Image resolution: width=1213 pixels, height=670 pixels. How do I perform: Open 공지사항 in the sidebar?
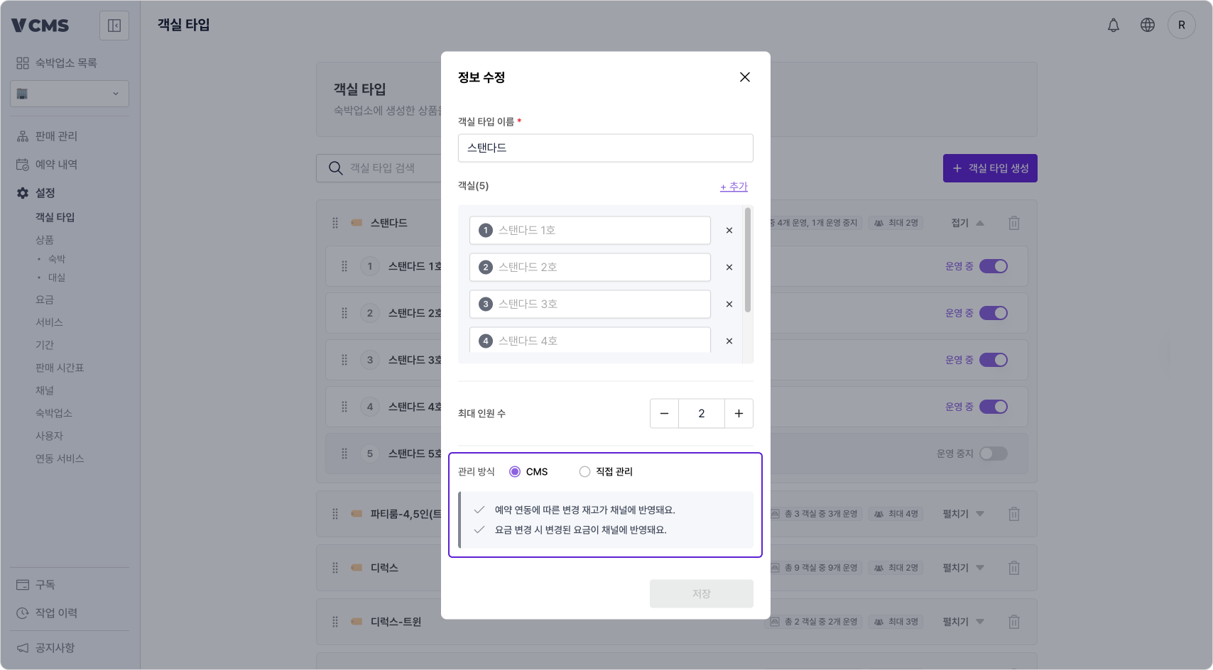click(x=56, y=647)
